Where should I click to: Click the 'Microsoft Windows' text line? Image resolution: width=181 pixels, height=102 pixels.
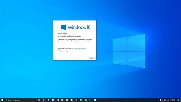tap(62, 33)
